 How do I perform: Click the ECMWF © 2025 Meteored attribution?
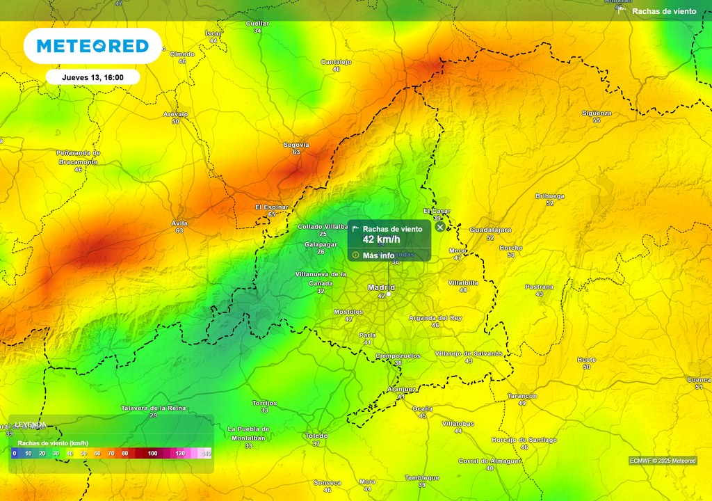[x=663, y=461]
